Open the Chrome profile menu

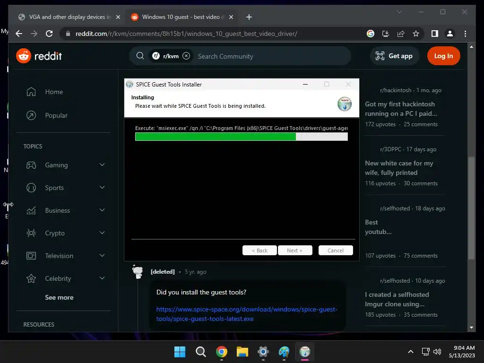pyautogui.click(x=450, y=34)
